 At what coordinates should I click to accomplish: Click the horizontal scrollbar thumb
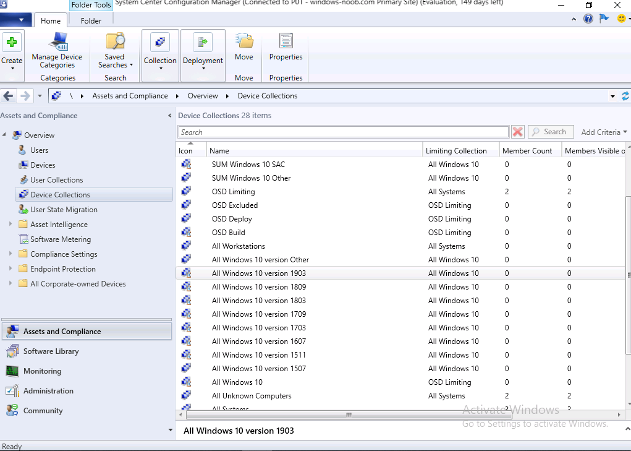point(349,414)
